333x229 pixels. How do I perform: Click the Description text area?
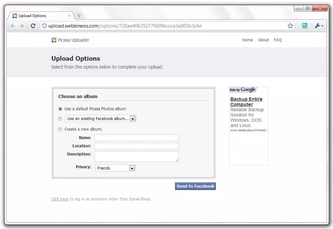137,157
